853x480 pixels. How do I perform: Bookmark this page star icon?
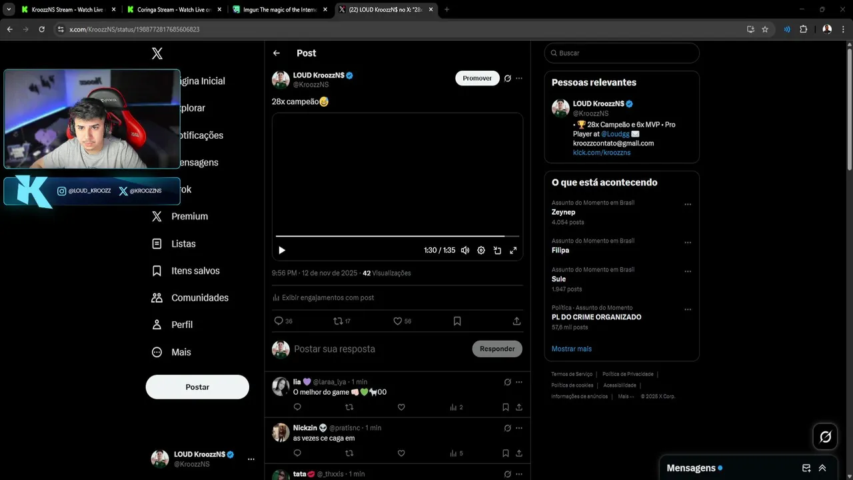tap(765, 29)
